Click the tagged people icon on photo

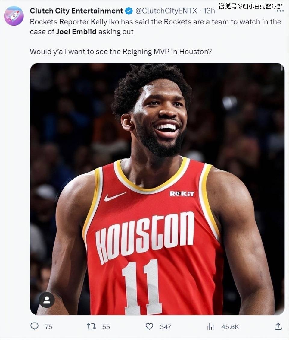(x=47, y=300)
